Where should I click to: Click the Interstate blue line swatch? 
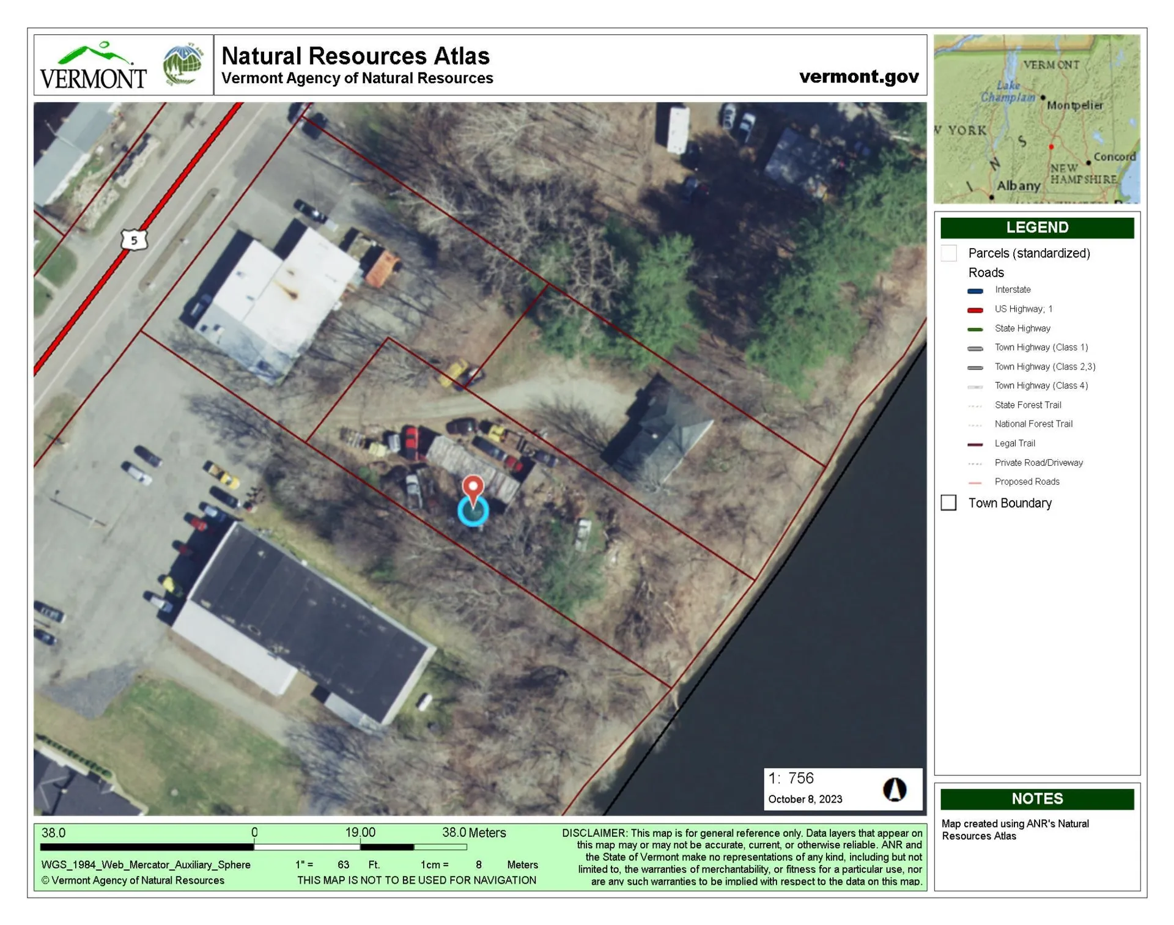(975, 290)
